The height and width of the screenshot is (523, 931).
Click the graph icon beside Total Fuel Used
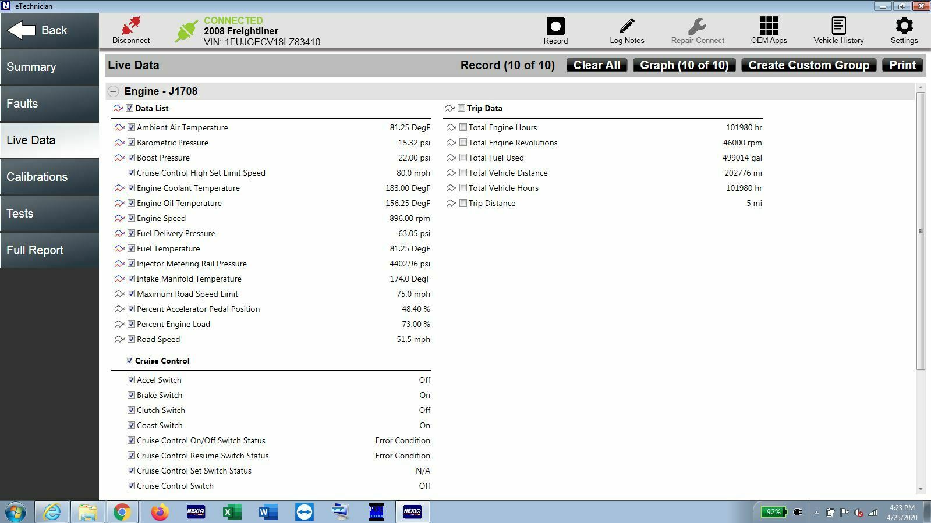pos(451,158)
